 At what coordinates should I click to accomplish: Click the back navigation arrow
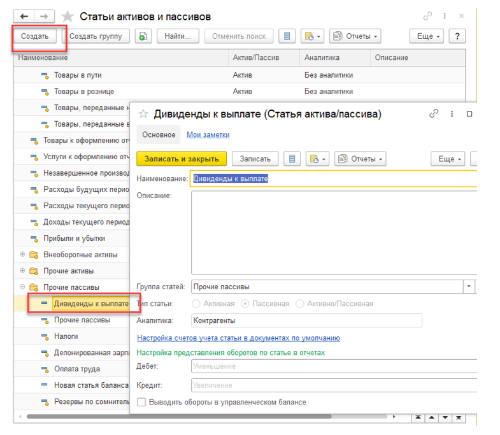[x=24, y=16]
